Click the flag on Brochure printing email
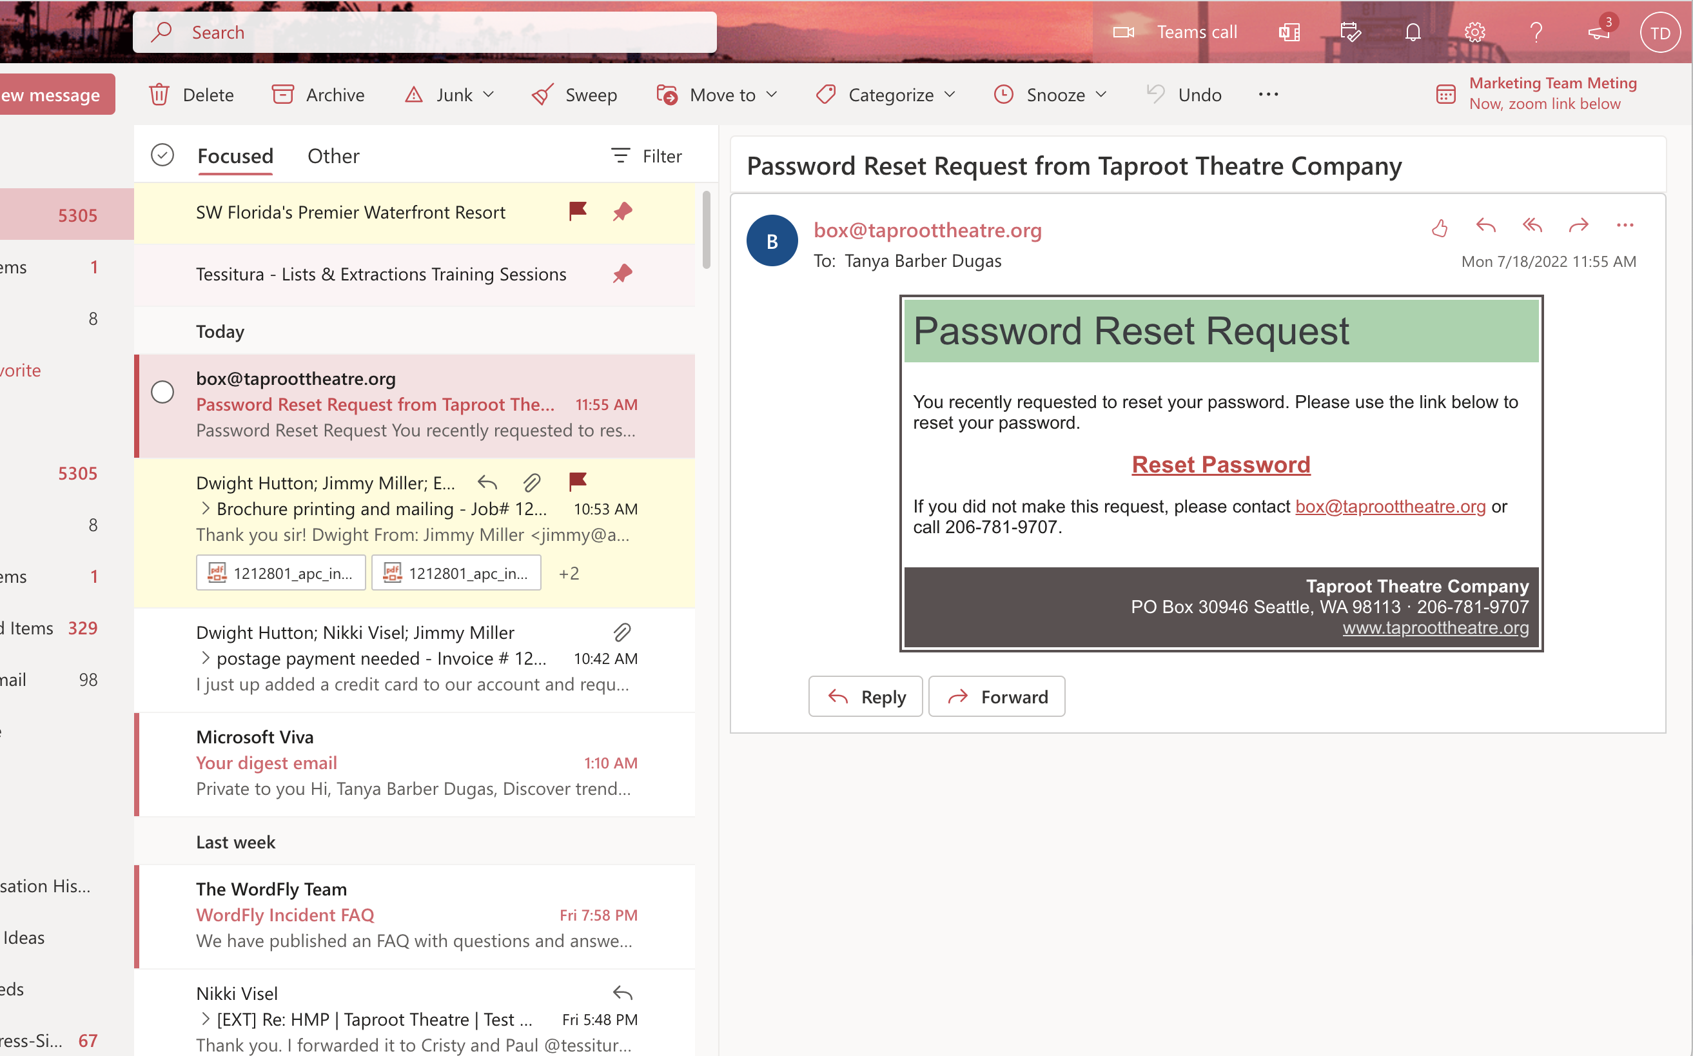This screenshot has width=1693, height=1056. (x=578, y=482)
